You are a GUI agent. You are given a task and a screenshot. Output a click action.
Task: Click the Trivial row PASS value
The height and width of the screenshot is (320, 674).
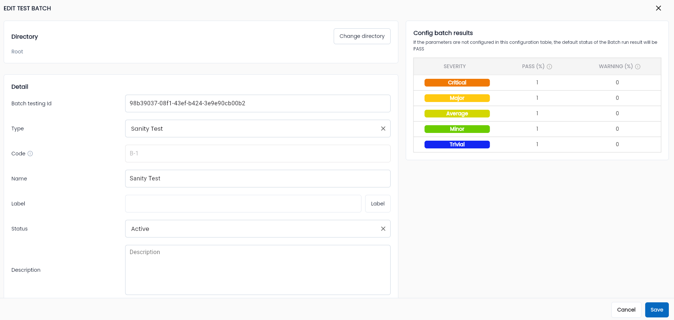(x=537, y=144)
